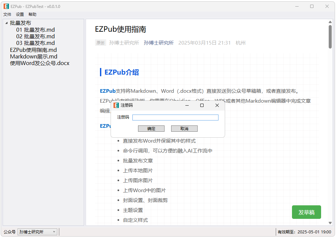This screenshot has height=238, width=336.
Task: Minimize the 注册码 dialog
Action: pos(187,105)
